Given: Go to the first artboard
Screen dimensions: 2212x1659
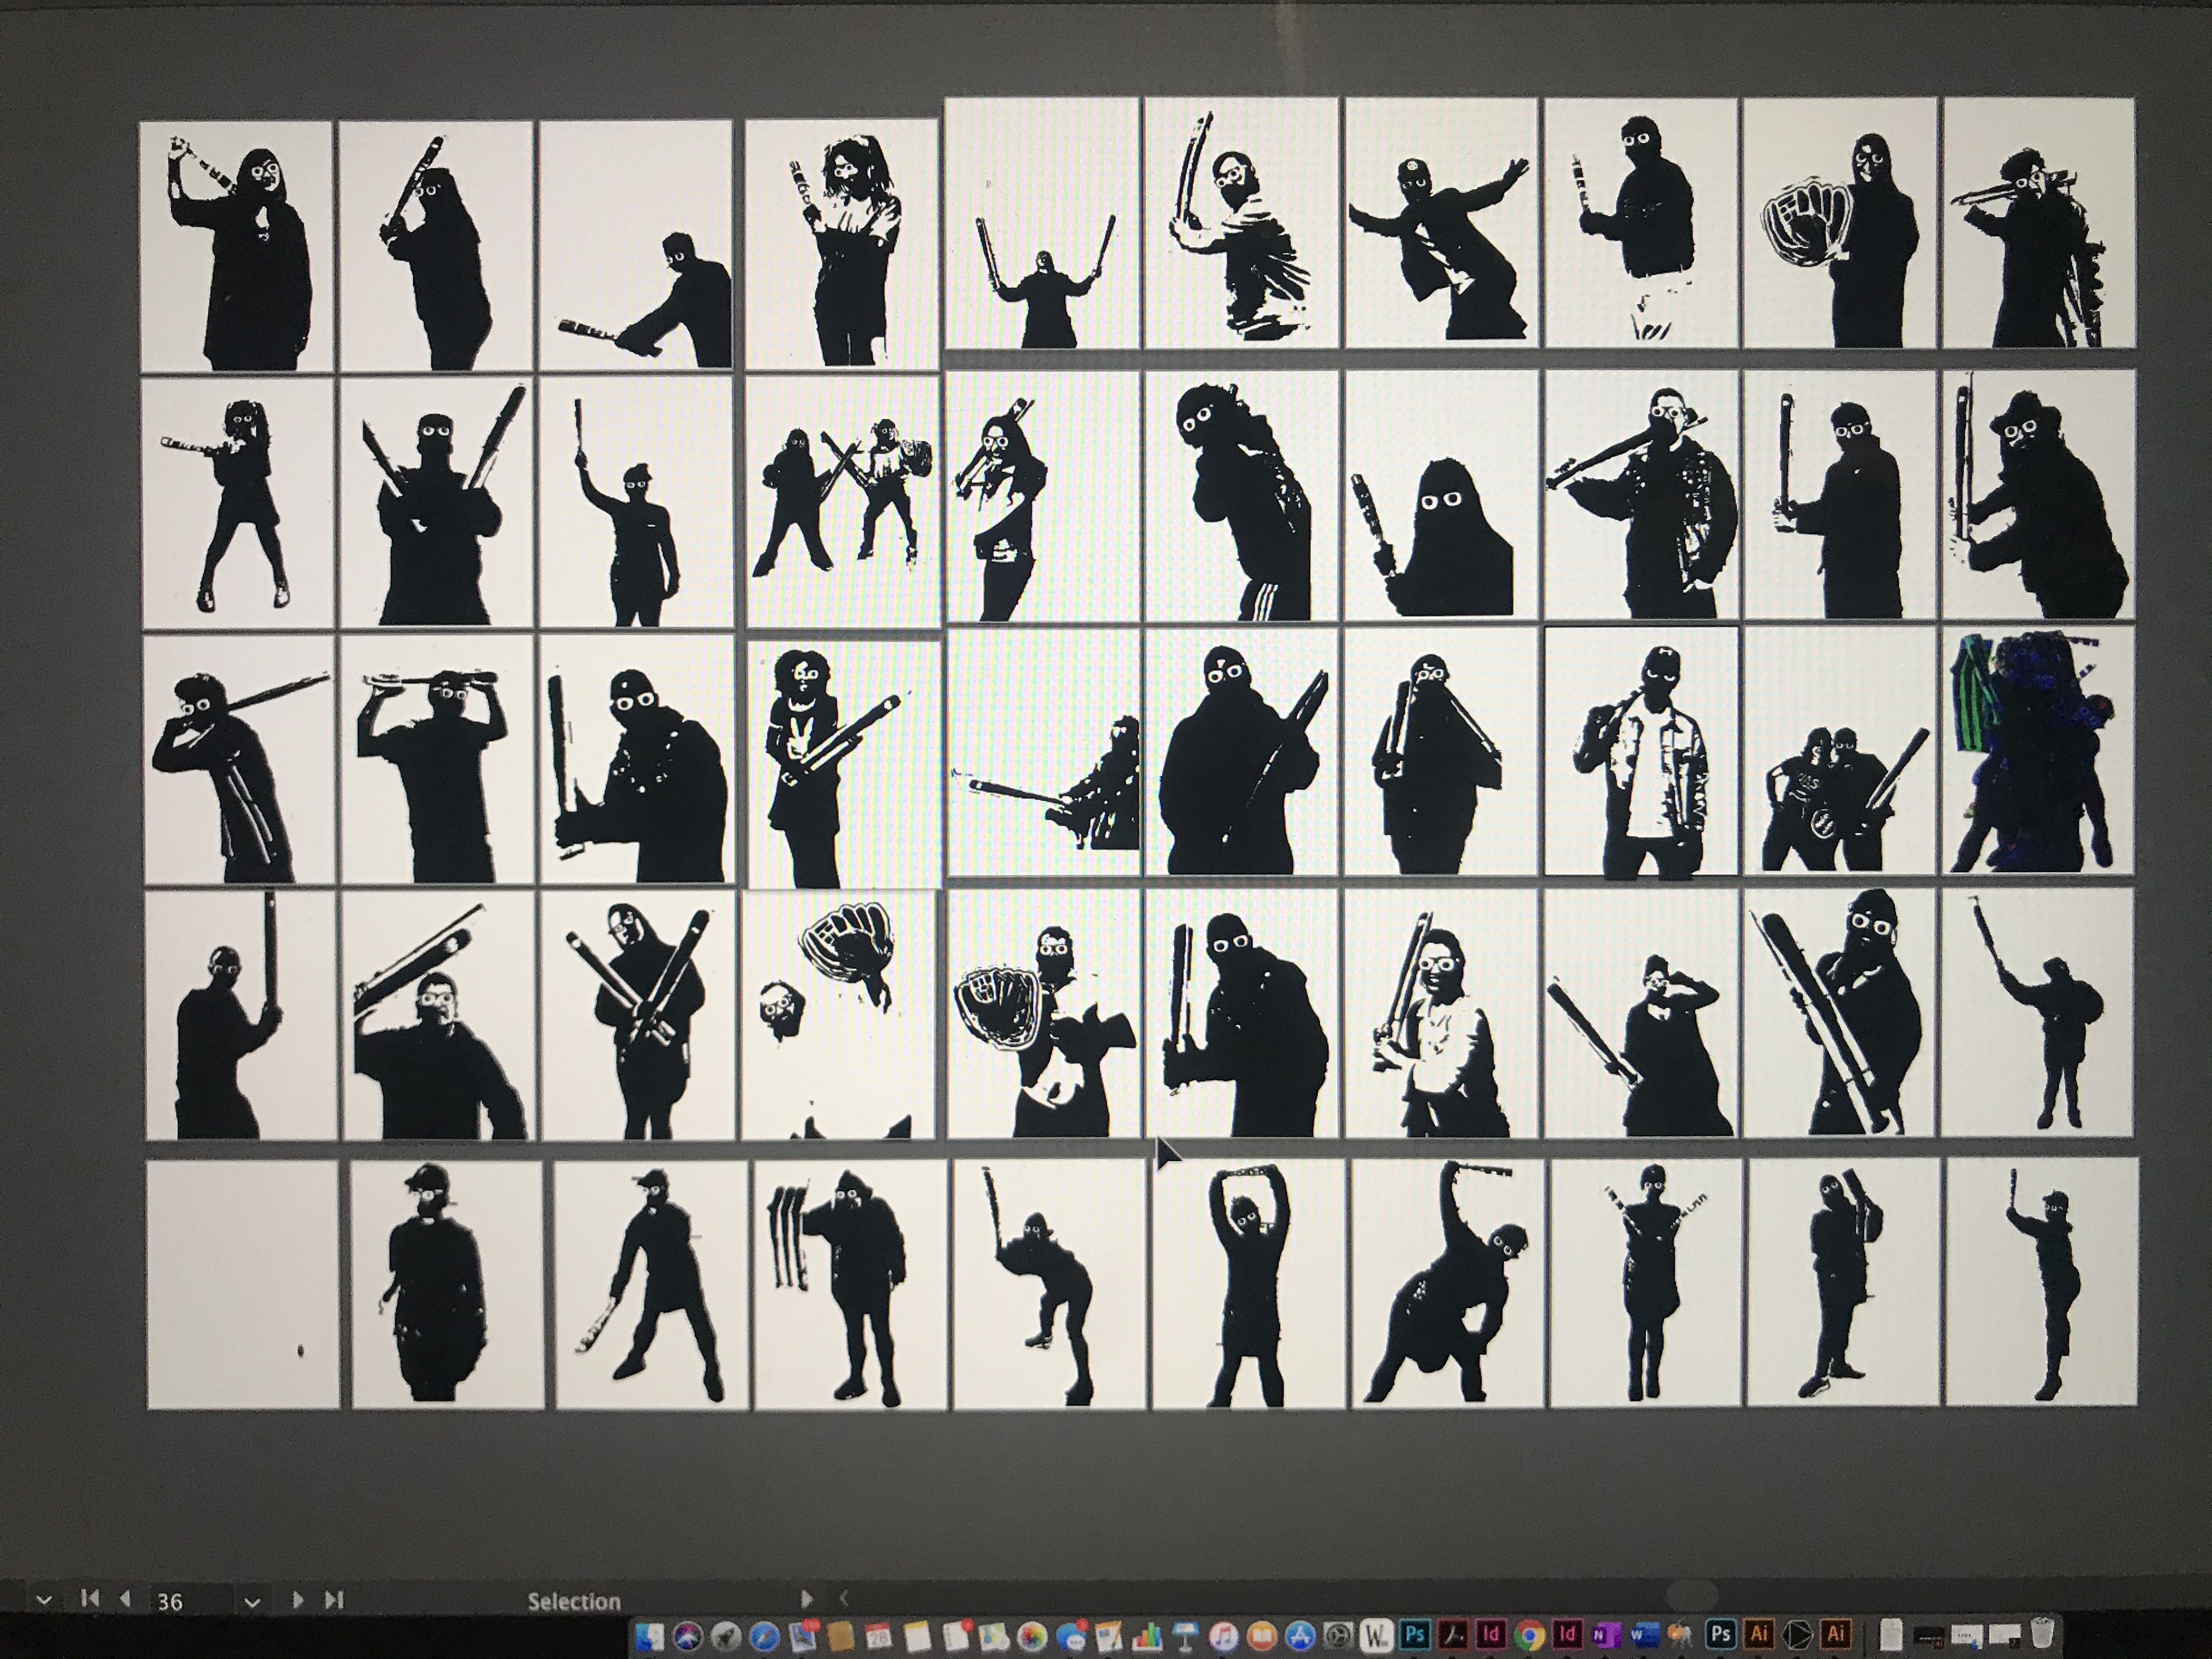Looking at the screenshot, I should point(90,1598).
